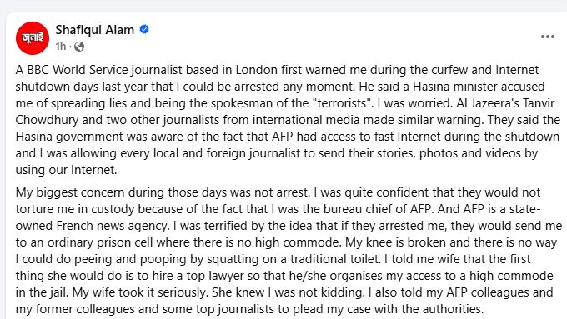567x319 pixels.
Task: Open Shafiqul Alam's profile name link
Action: pos(95,30)
